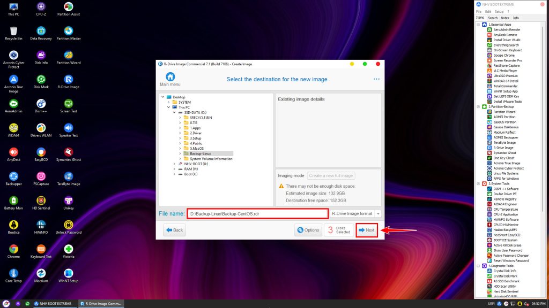This screenshot has width=549, height=308.
Task: Expand the 3.Setup folder node
Action: coord(180,138)
